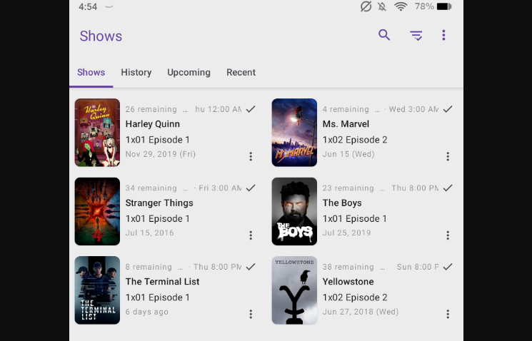Tap Stranger Things '1x01 Episode 1' text

[157, 218]
